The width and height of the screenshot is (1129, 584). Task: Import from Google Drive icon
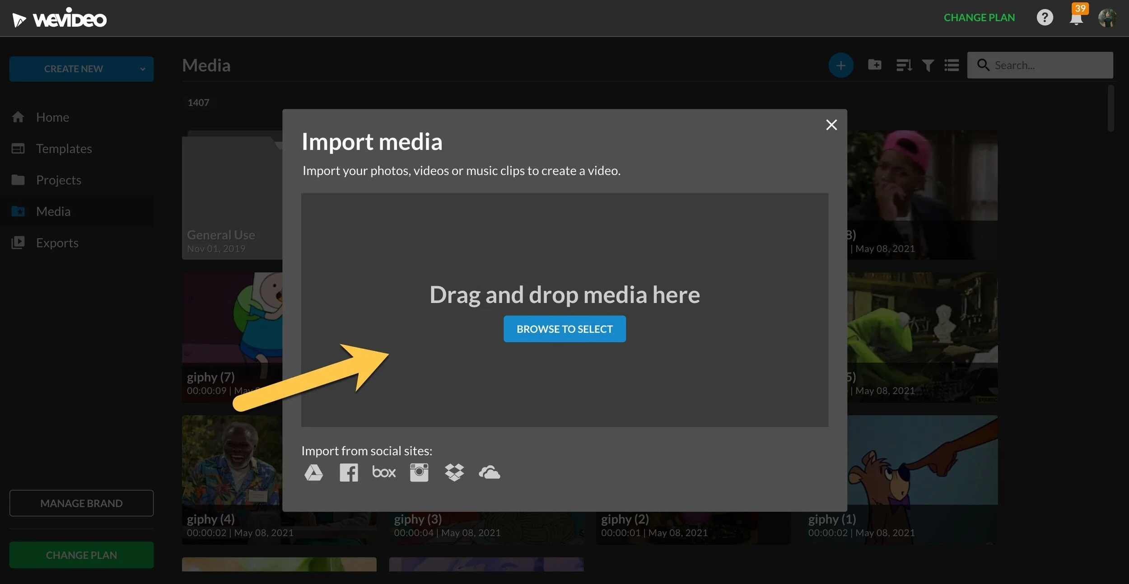313,472
